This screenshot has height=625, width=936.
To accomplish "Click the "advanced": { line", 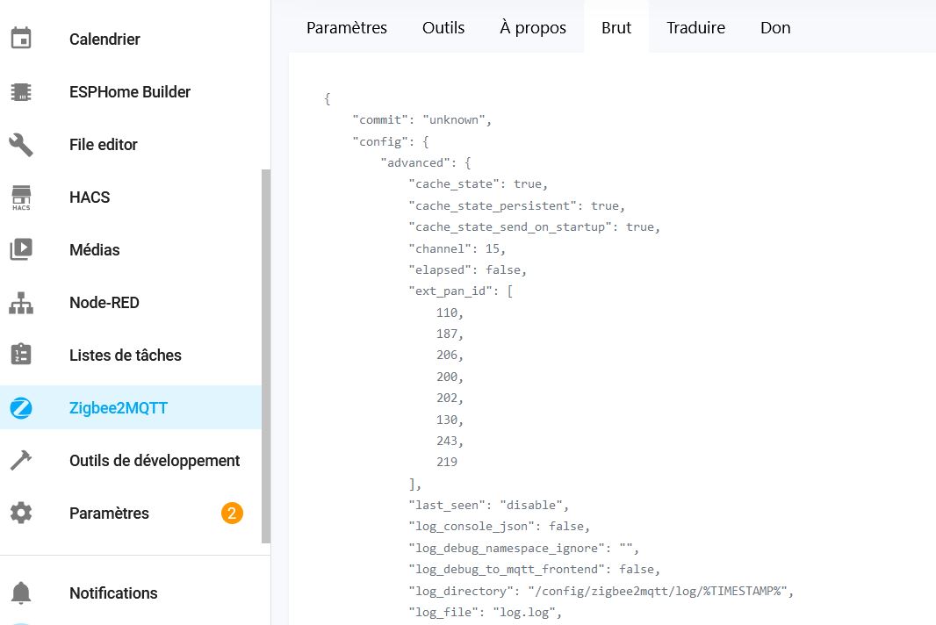I will (426, 163).
